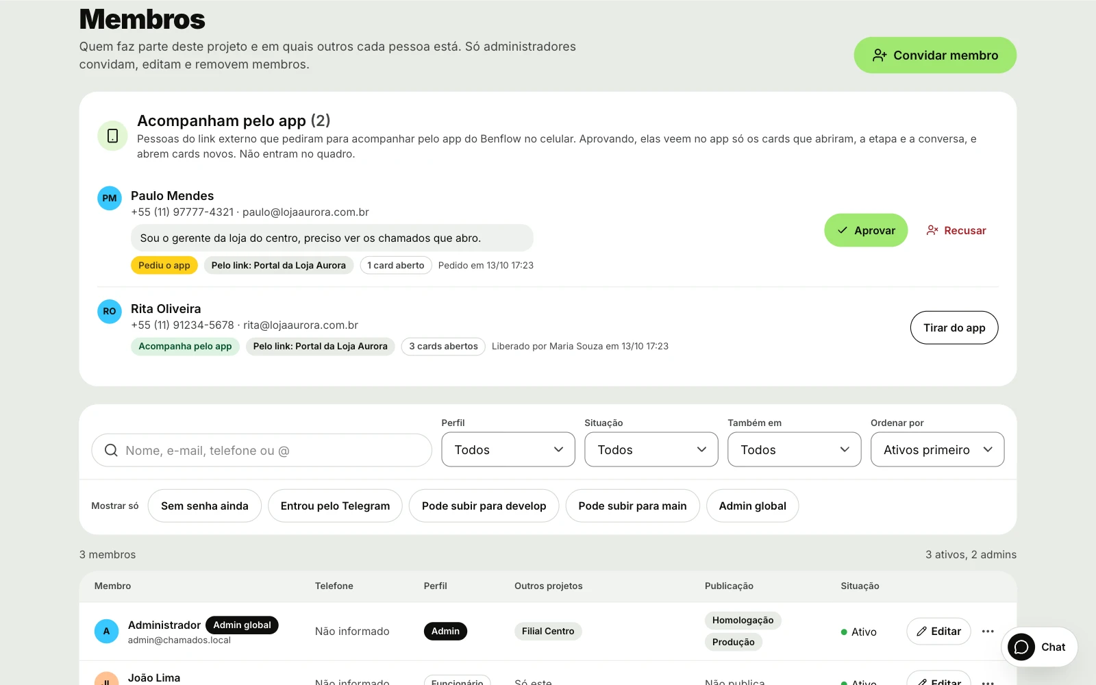Viewport: 1096px width, 685px height.
Task: Open the Também em filter dropdown
Action: (795, 449)
